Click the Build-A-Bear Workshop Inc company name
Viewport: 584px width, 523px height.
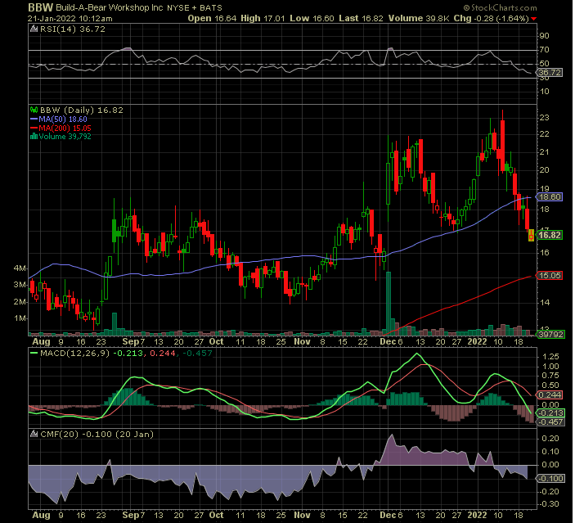point(110,8)
